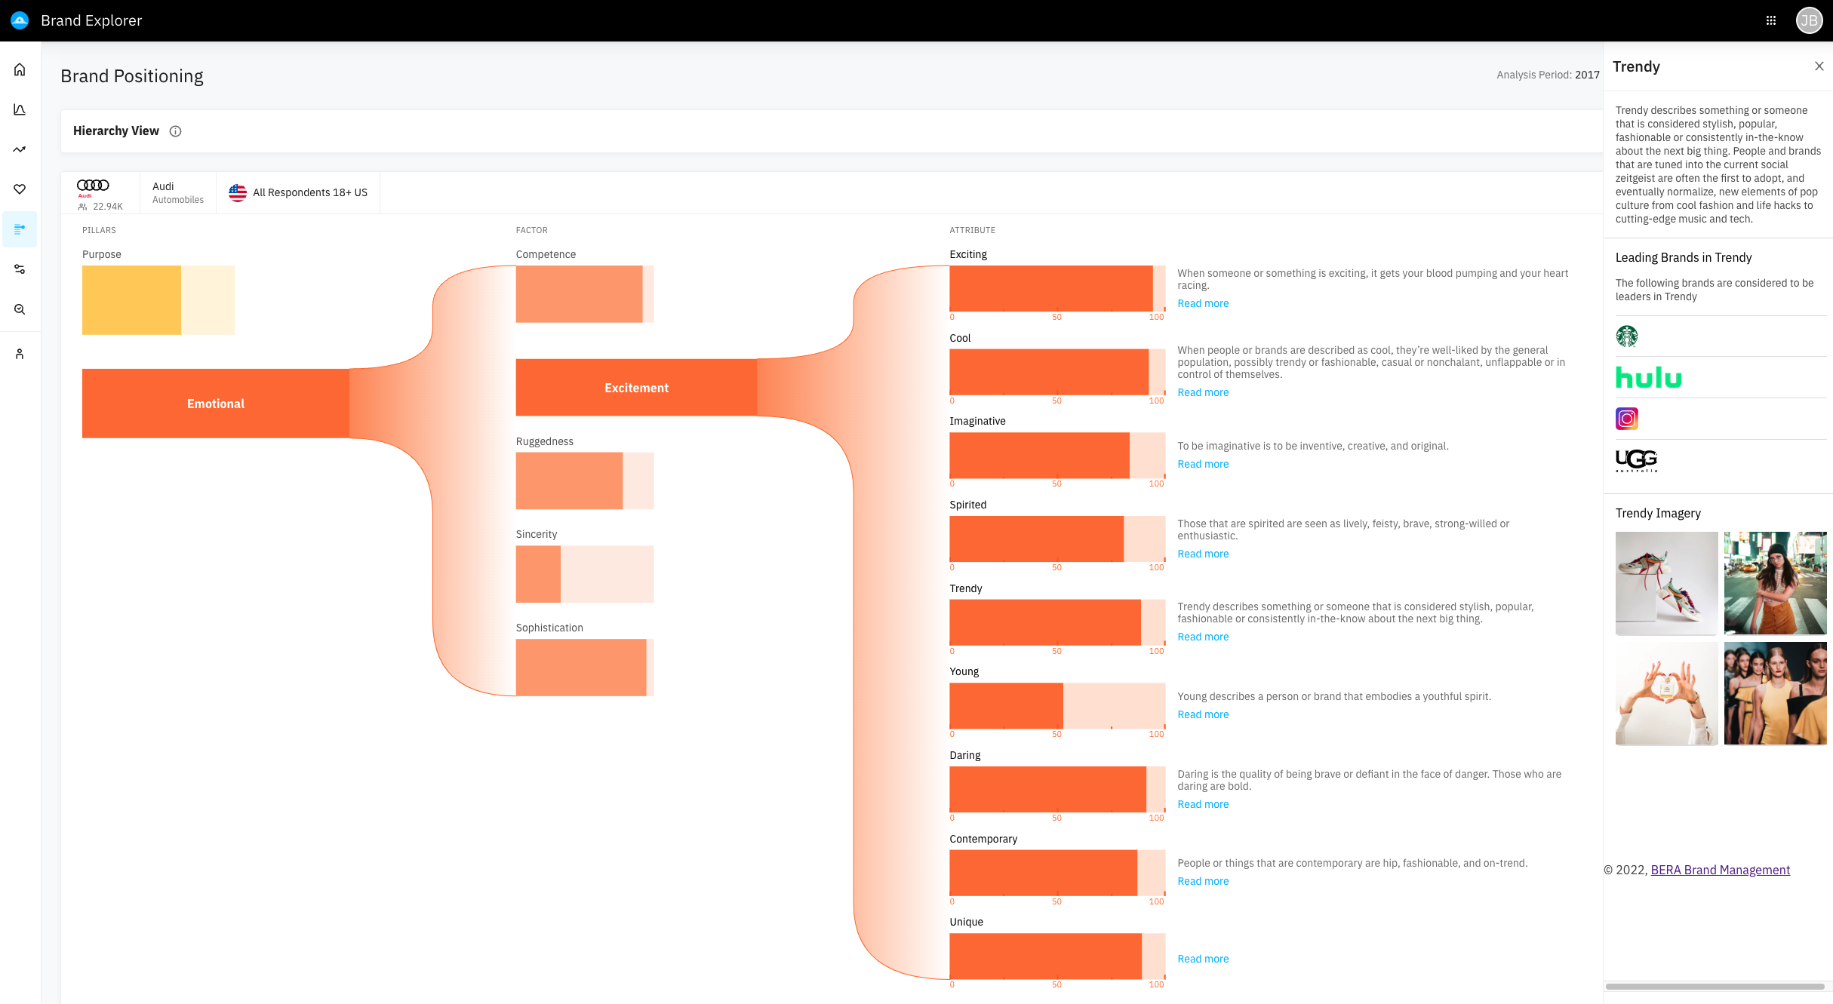Open the All Respondents 18+ US audience selector
This screenshot has width=1833, height=1004.
click(x=299, y=193)
